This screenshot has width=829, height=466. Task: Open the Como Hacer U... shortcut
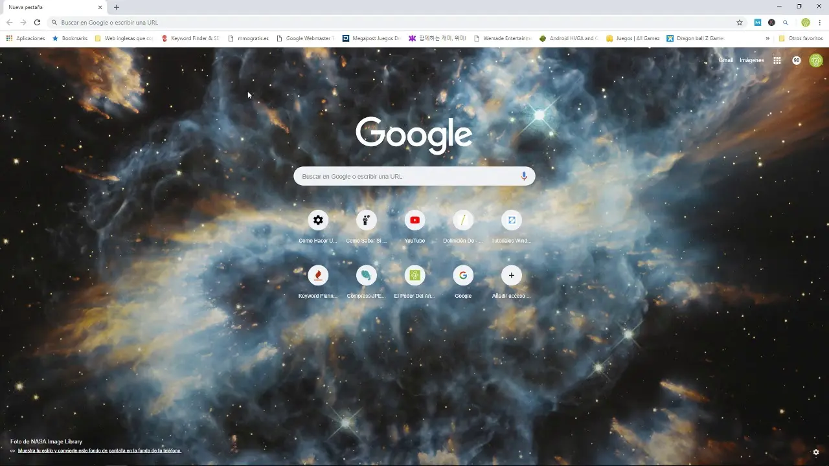coord(318,227)
